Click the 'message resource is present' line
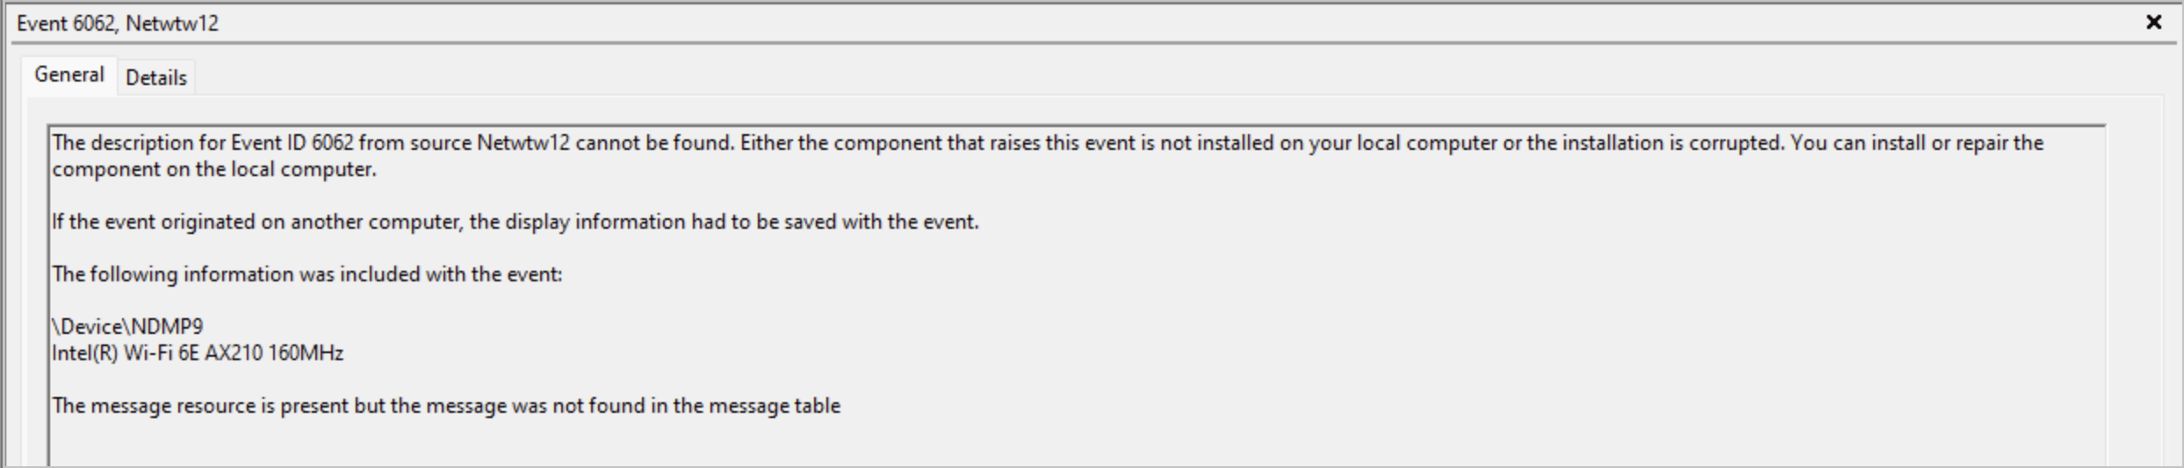This screenshot has width=2184, height=468. 446,406
